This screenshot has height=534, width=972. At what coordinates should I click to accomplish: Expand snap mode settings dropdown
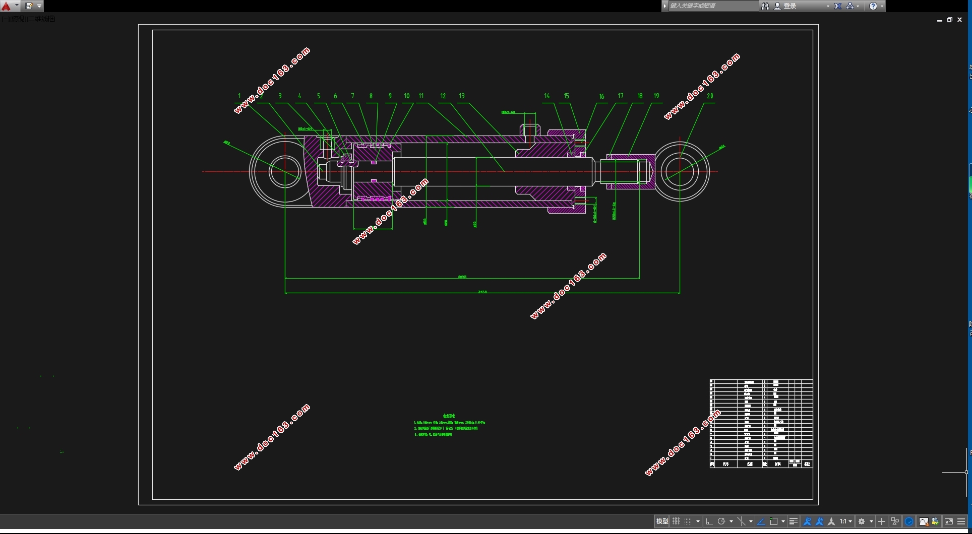(698, 521)
